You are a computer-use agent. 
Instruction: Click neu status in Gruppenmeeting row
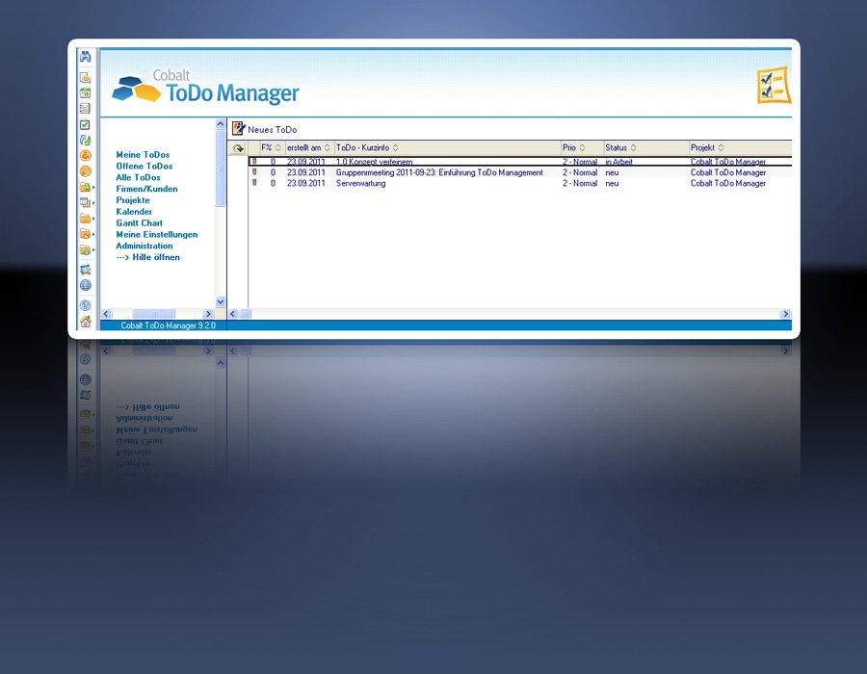(x=612, y=172)
